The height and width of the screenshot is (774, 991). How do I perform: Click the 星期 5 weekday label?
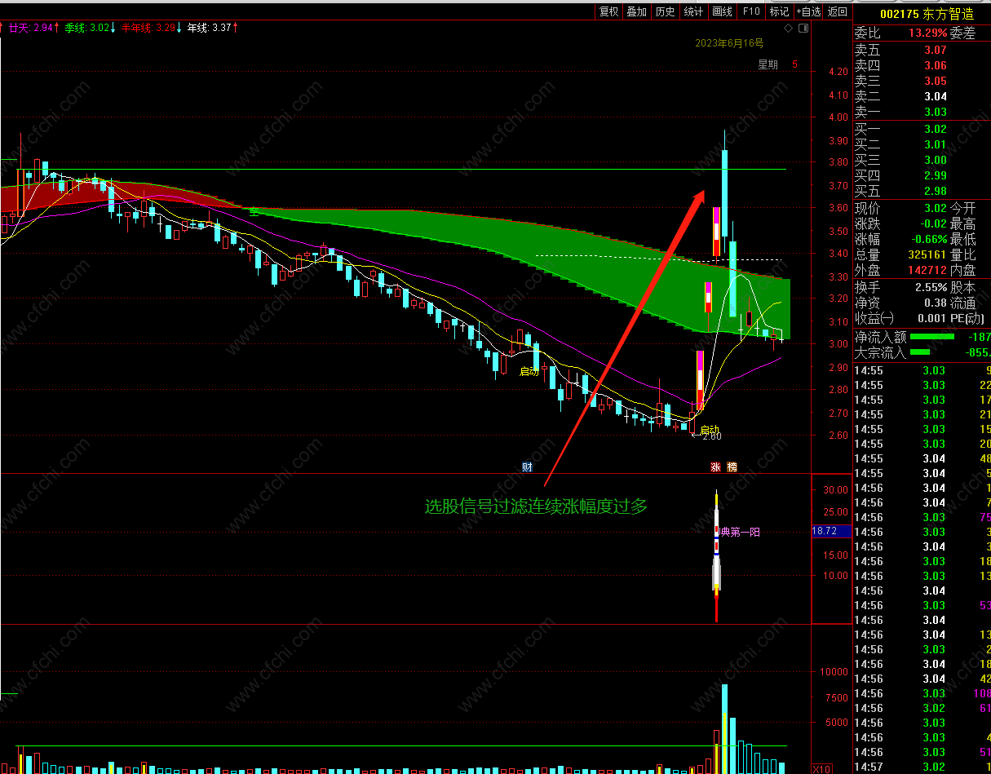(778, 64)
